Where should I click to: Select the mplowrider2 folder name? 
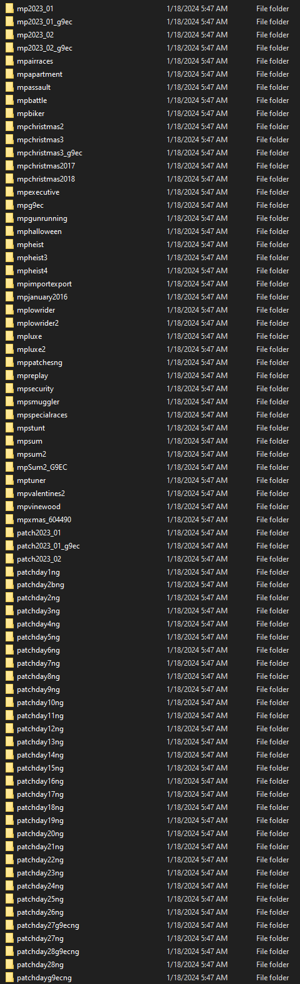37,323
